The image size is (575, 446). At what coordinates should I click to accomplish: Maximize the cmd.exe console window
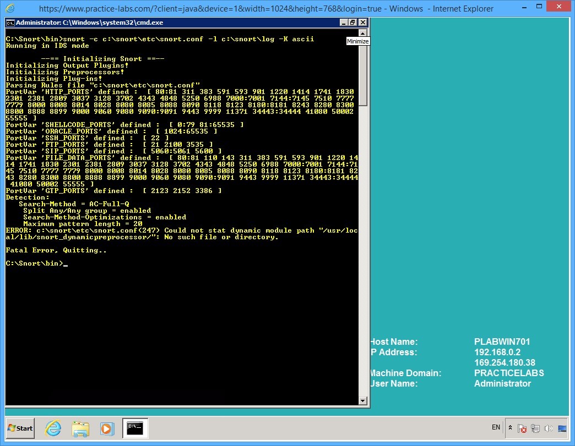coord(352,23)
